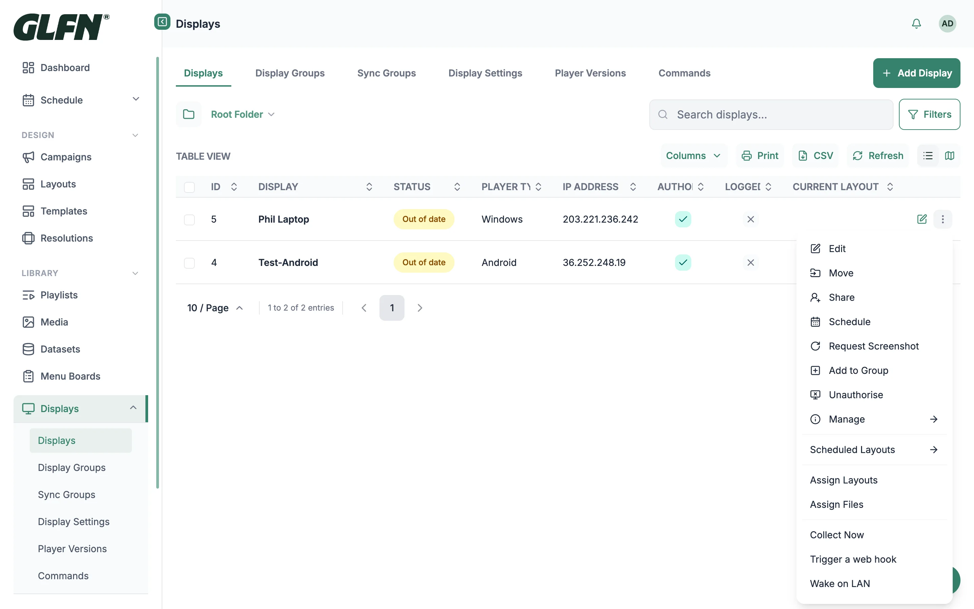This screenshot has height=609, width=974.
Task: Click the Refresh button
Action: click(878, 156)
